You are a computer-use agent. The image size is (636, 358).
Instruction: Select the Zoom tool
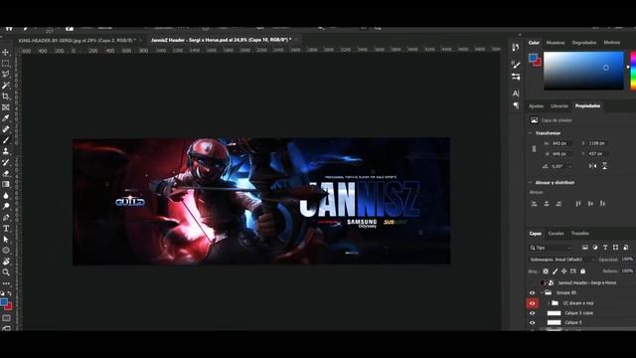(6, 272)
